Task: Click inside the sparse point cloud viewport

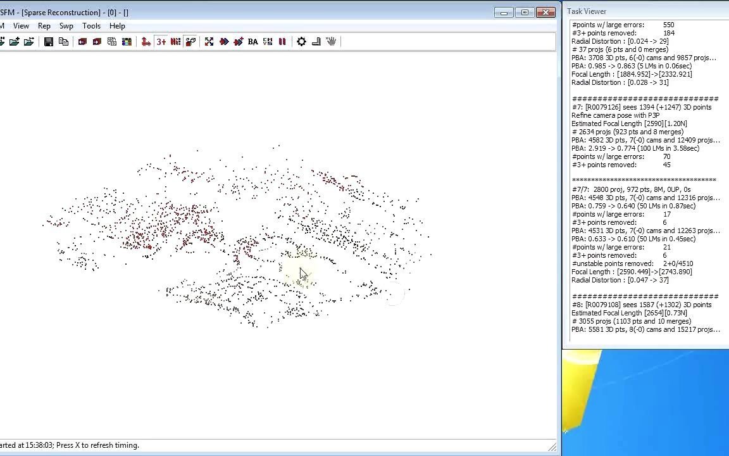Action: click(x=253, y=241)
